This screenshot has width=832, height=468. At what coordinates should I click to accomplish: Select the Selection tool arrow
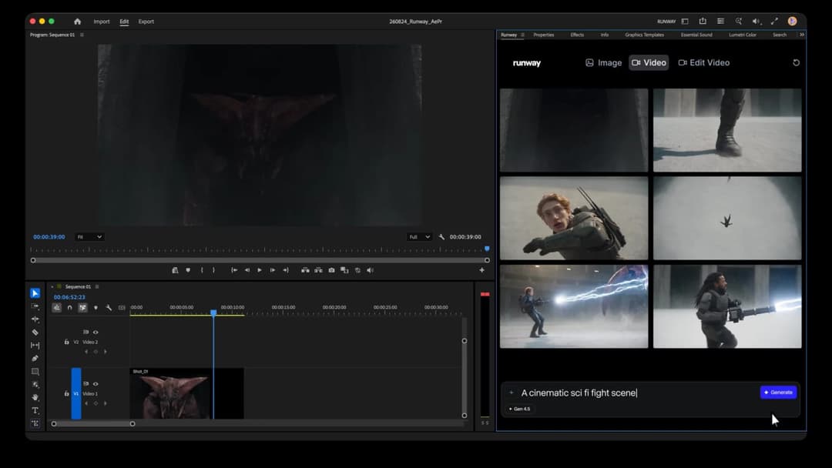[35, 293]
